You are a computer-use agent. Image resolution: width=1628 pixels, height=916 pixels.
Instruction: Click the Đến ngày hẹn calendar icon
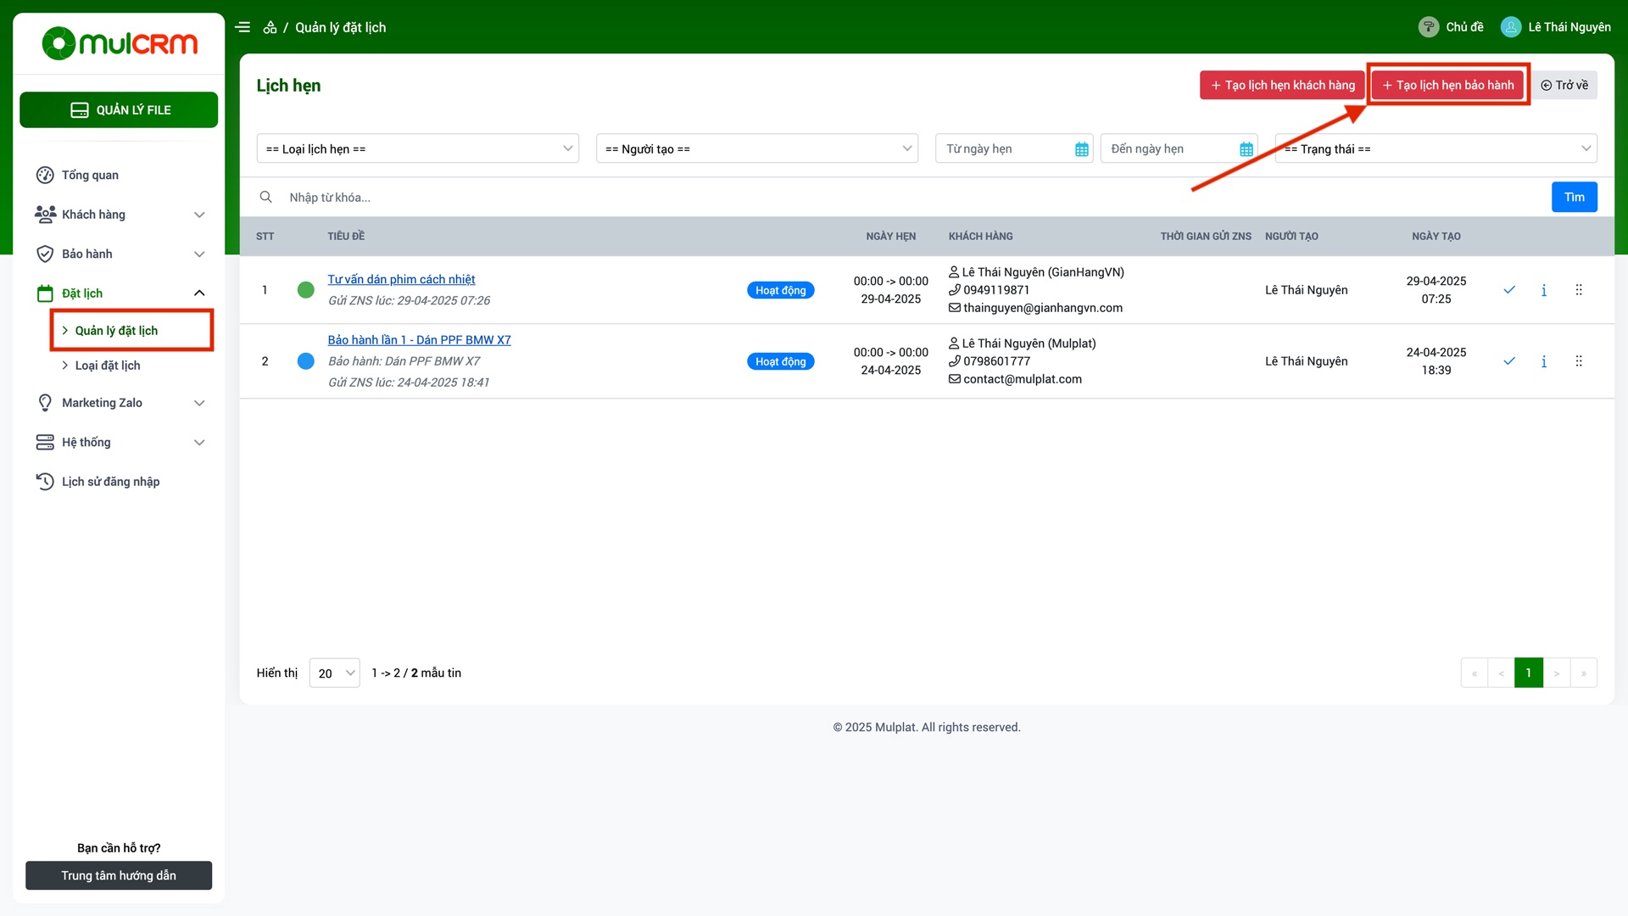(1246, 149)
